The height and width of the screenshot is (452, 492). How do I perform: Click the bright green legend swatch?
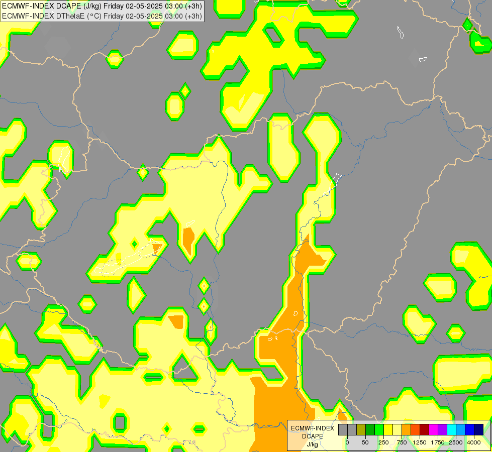coord(379,430)
